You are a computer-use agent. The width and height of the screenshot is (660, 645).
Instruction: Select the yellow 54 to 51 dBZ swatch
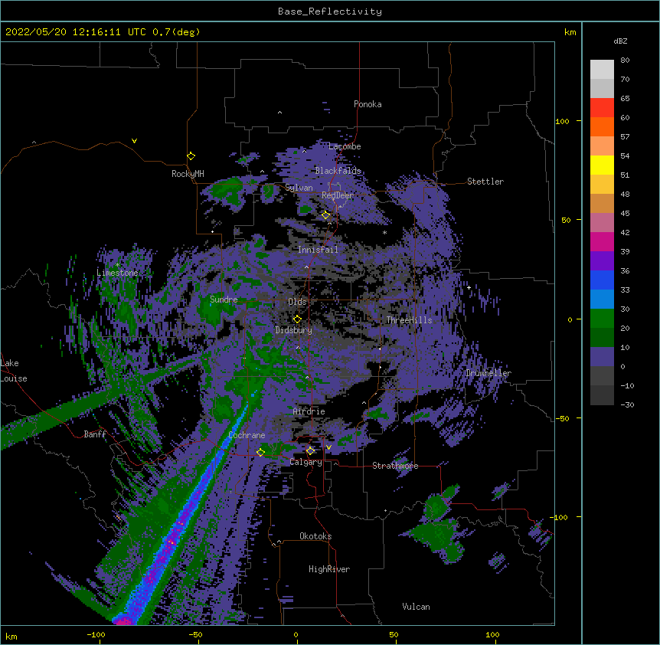[x=602, y=165]
